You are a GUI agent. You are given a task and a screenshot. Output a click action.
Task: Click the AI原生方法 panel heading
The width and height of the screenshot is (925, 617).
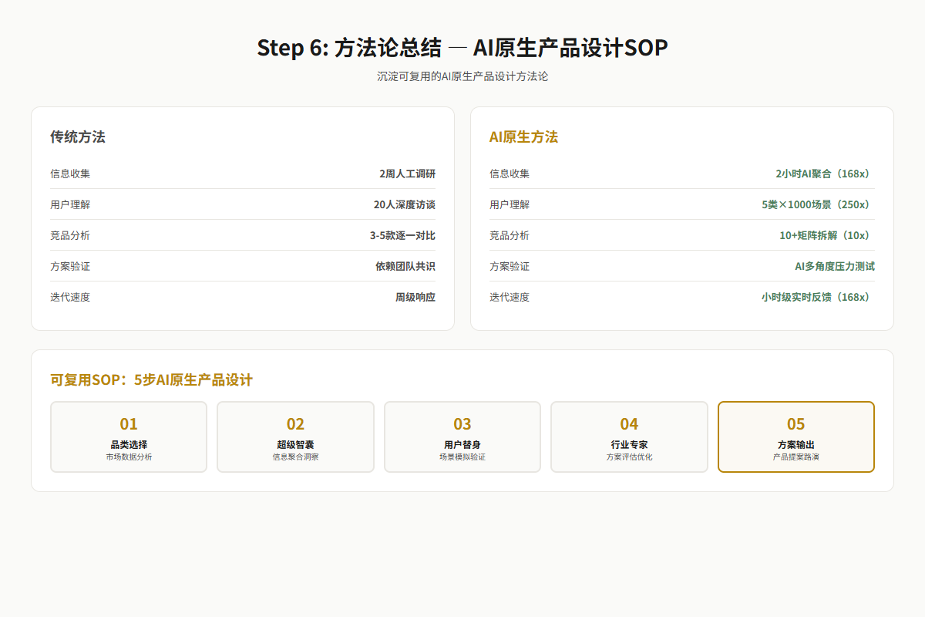click(x=523, y=137)
